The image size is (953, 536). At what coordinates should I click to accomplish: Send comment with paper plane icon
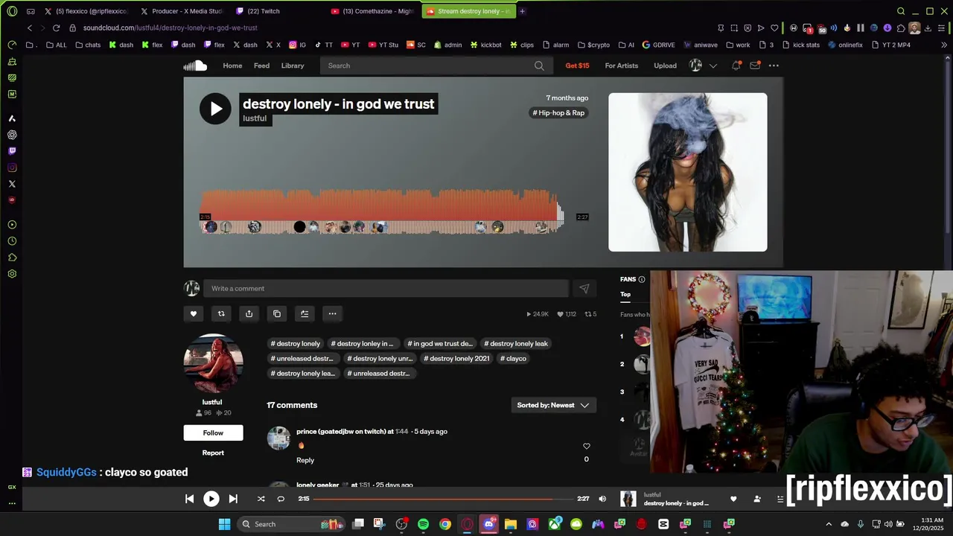coord(584,289)
